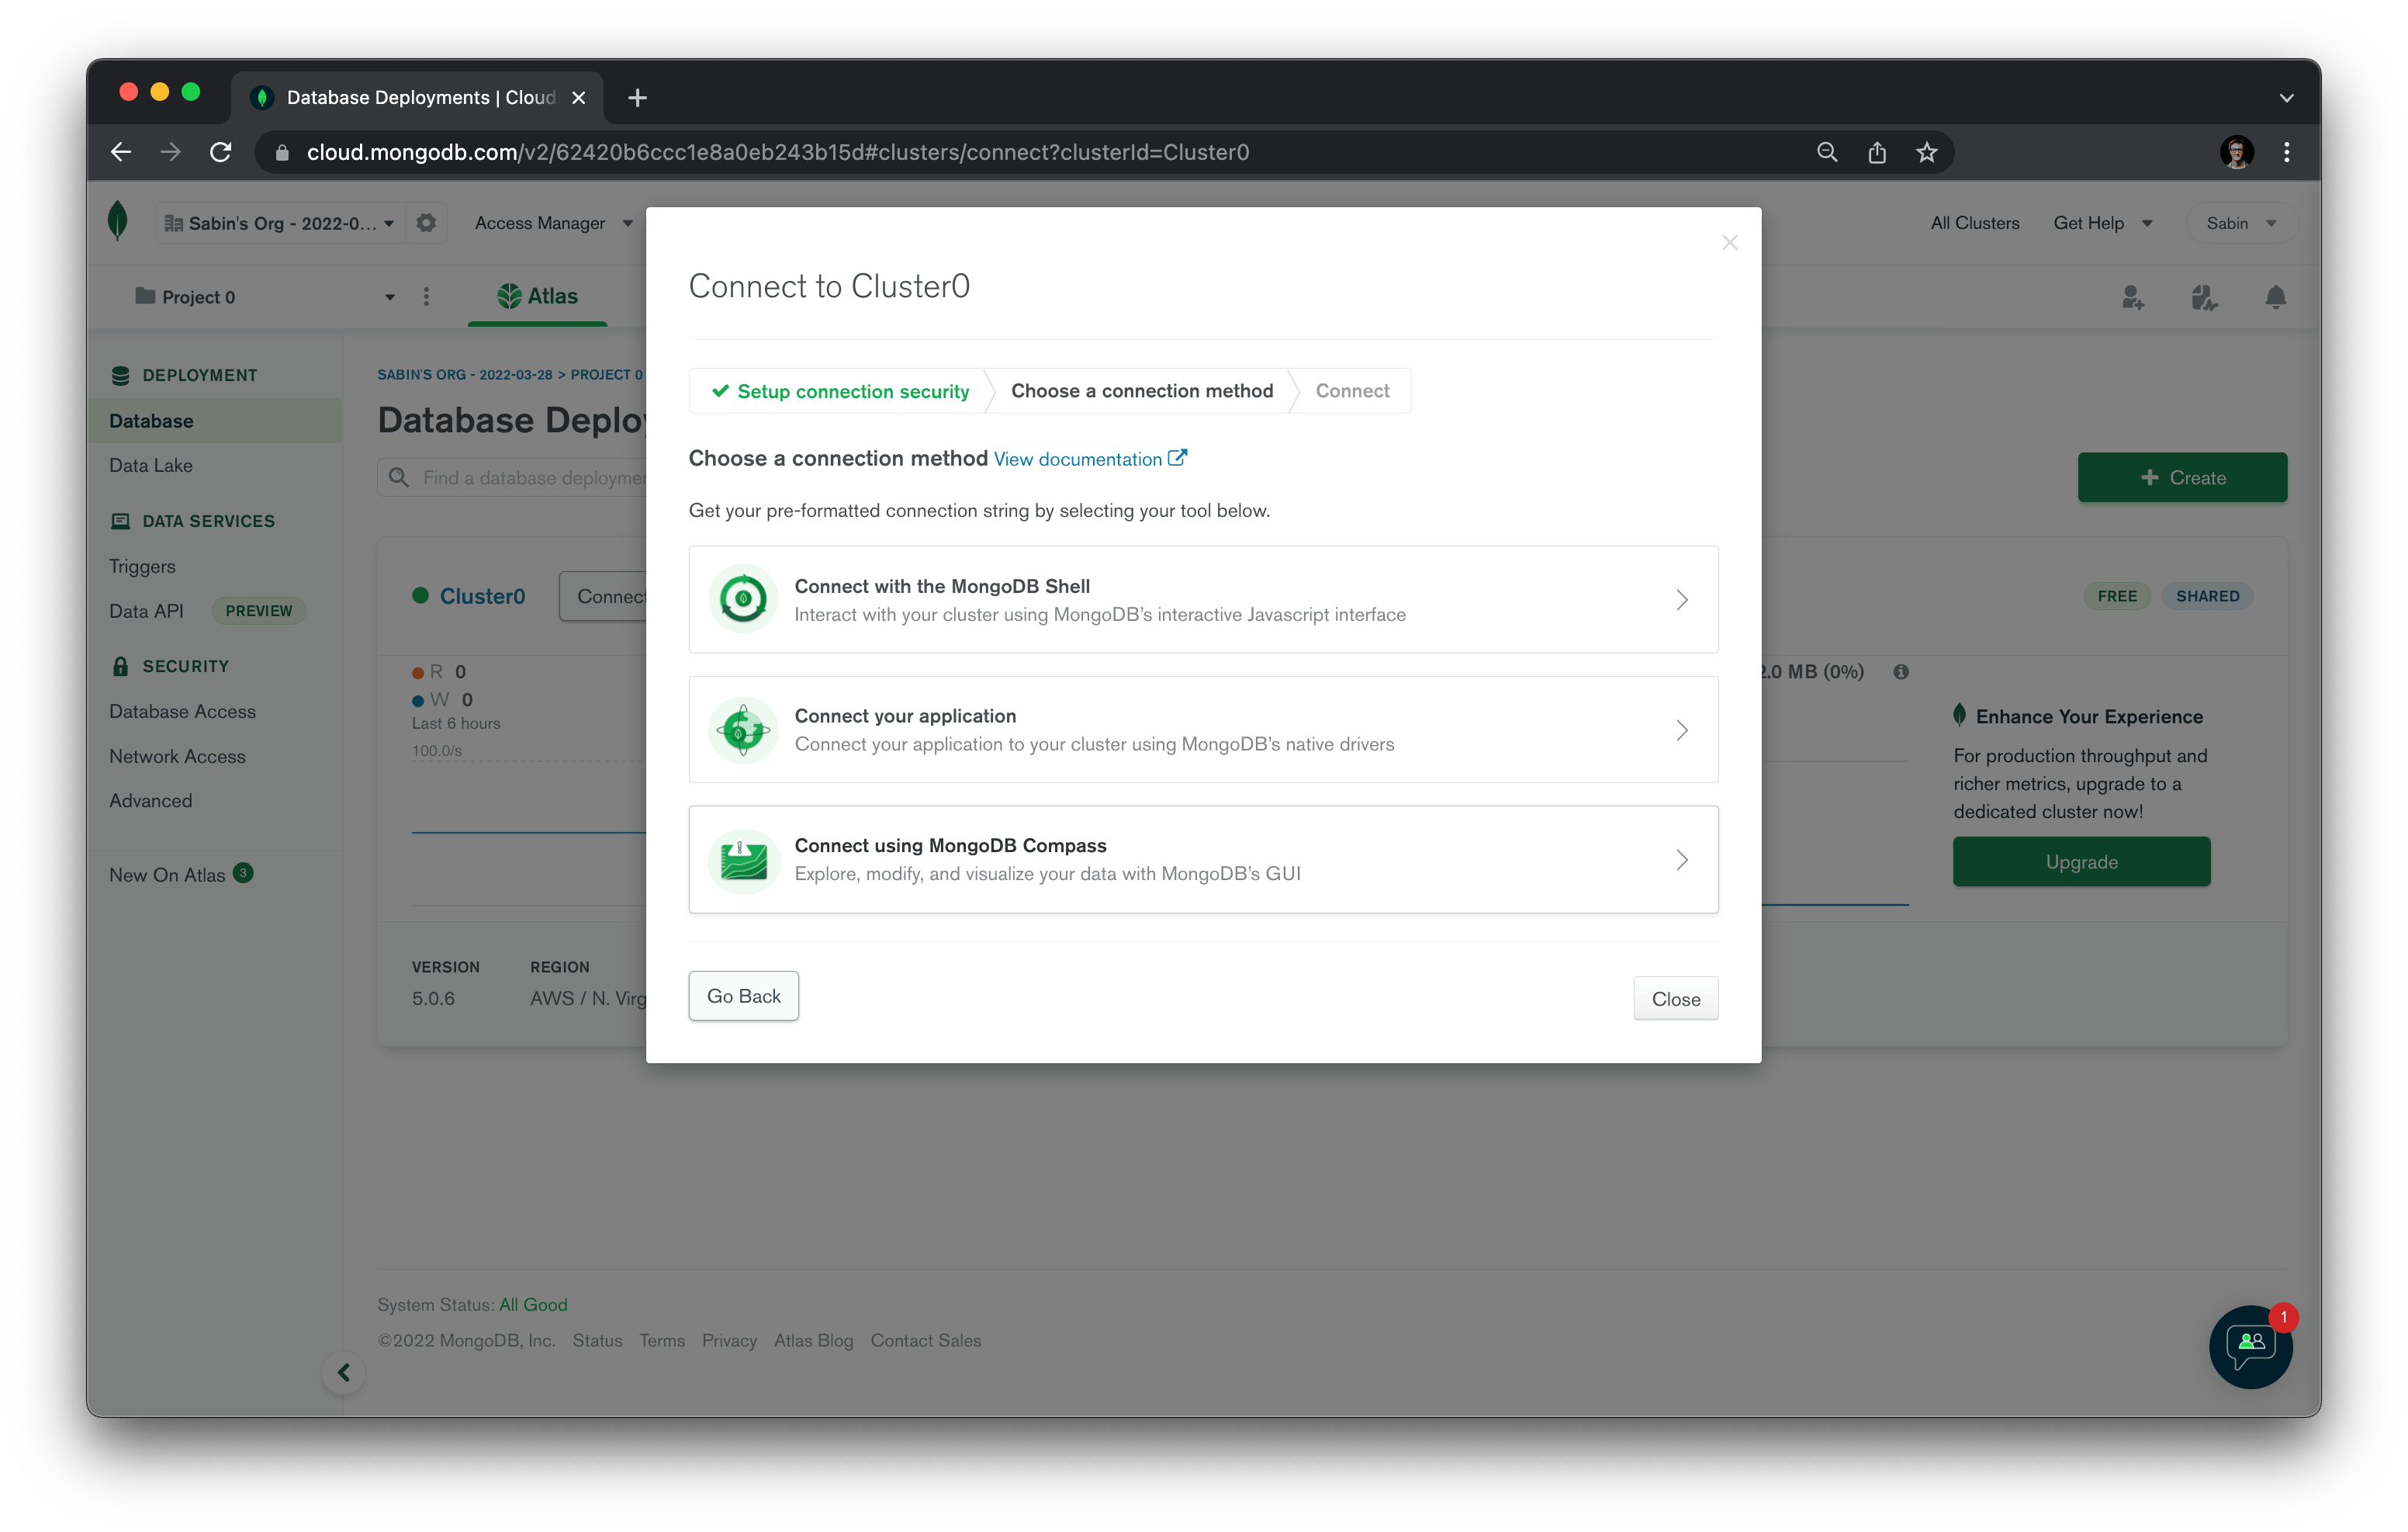Image resolution: width=2408 pixels, height=1532 pixels.
Task: Close the Database Deployments browser tab
Action: tap(578, 98)
